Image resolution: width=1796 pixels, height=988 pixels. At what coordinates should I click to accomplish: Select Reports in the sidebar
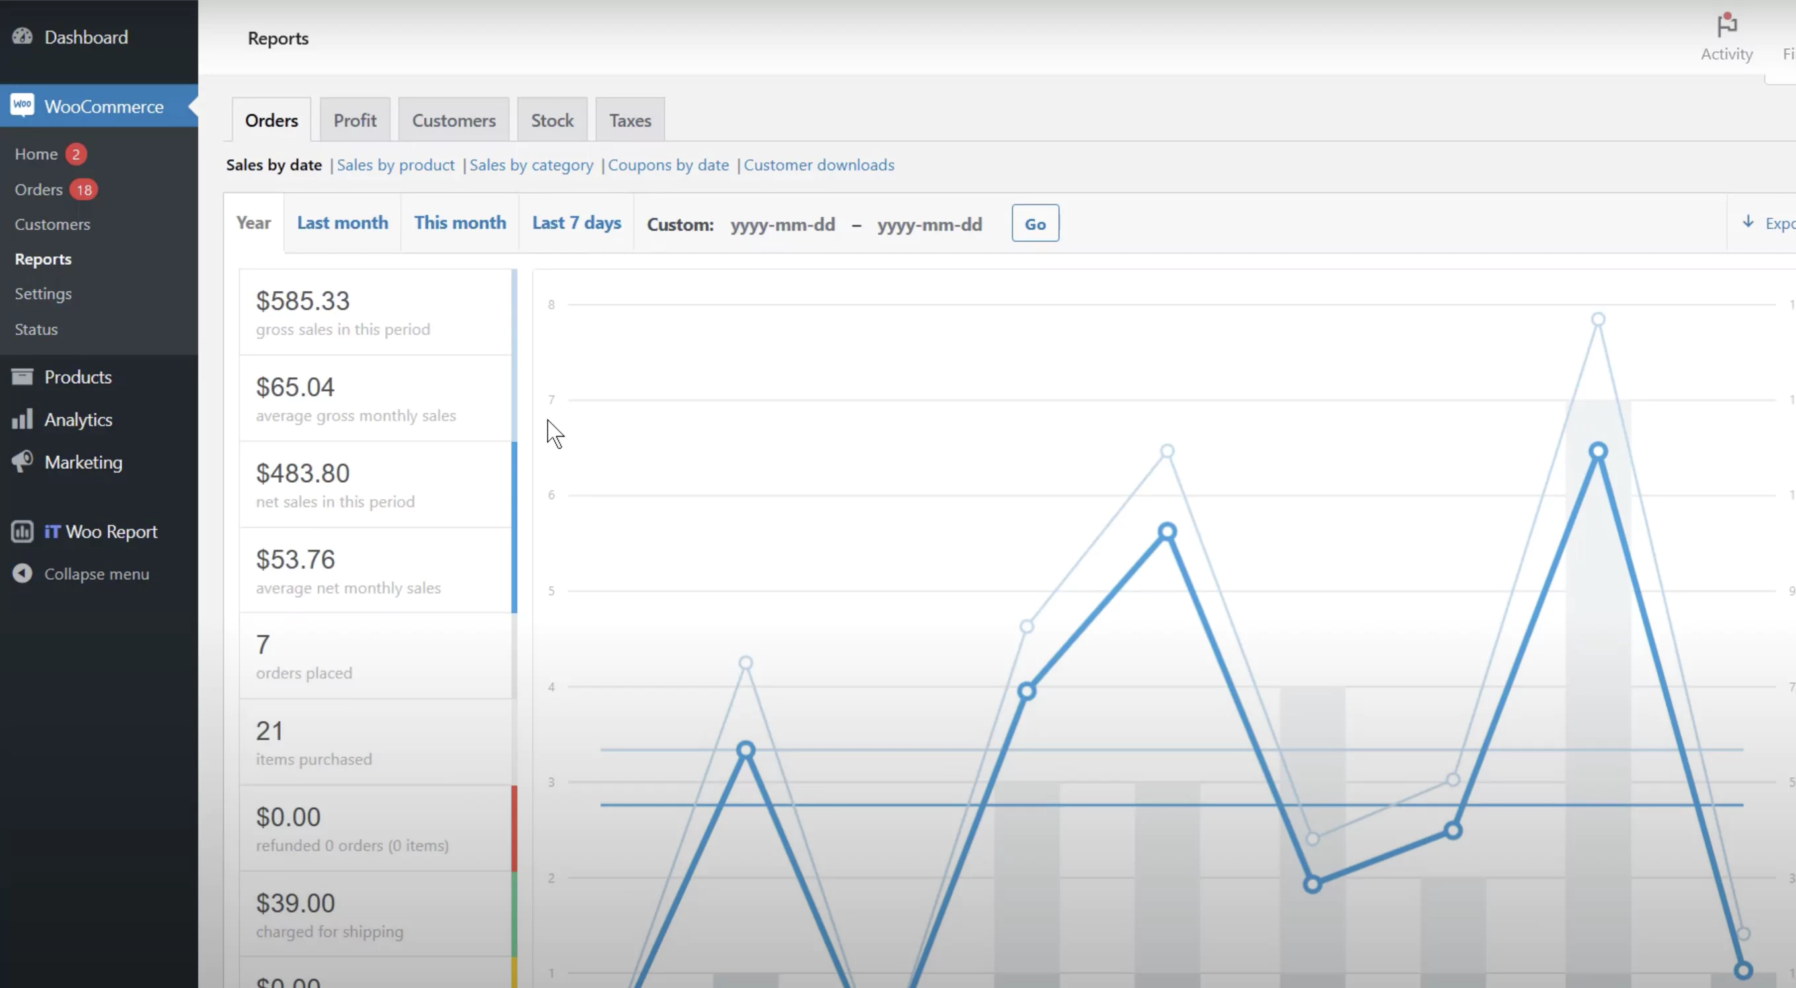pos(43,258)
